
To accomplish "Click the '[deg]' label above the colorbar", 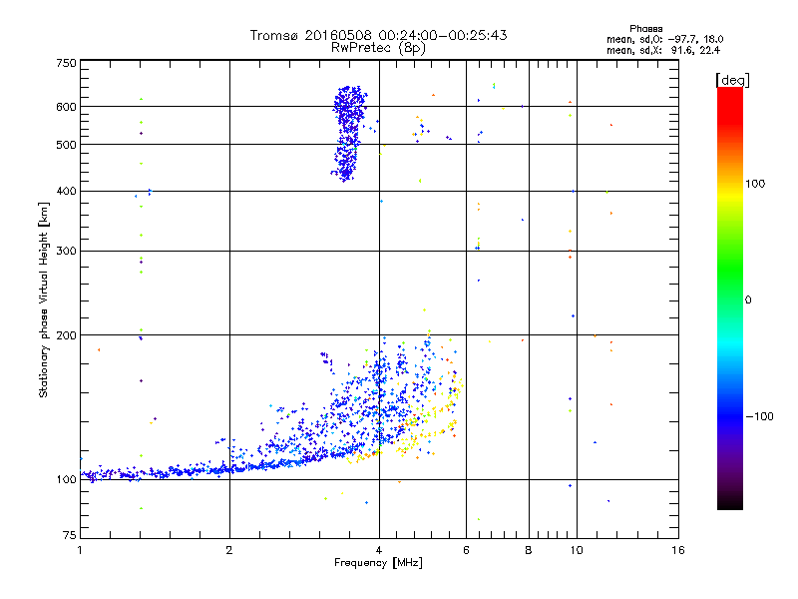I will click(732, 80).
